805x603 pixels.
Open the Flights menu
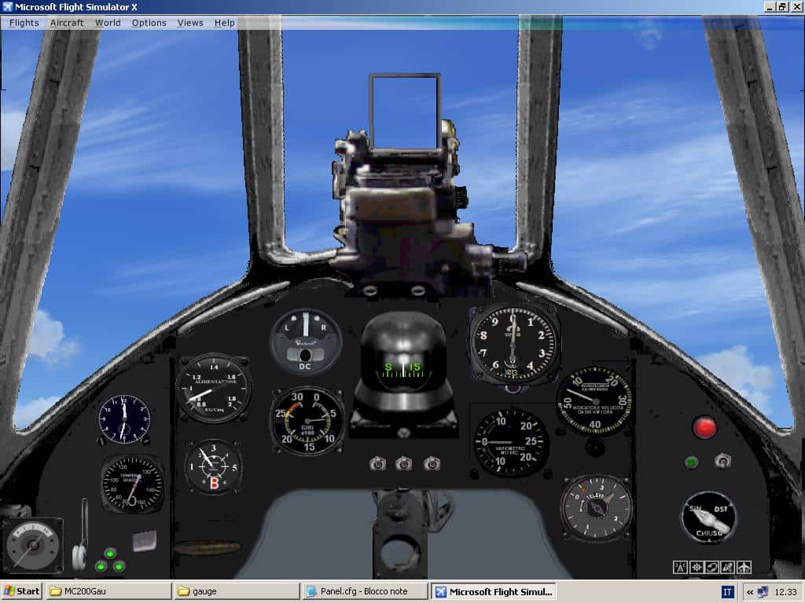24,23
